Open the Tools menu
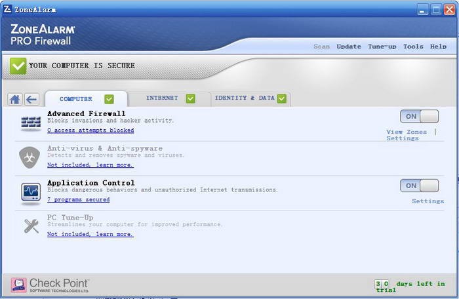The height and width of the screenshot is (299, 459). [413, 47]
